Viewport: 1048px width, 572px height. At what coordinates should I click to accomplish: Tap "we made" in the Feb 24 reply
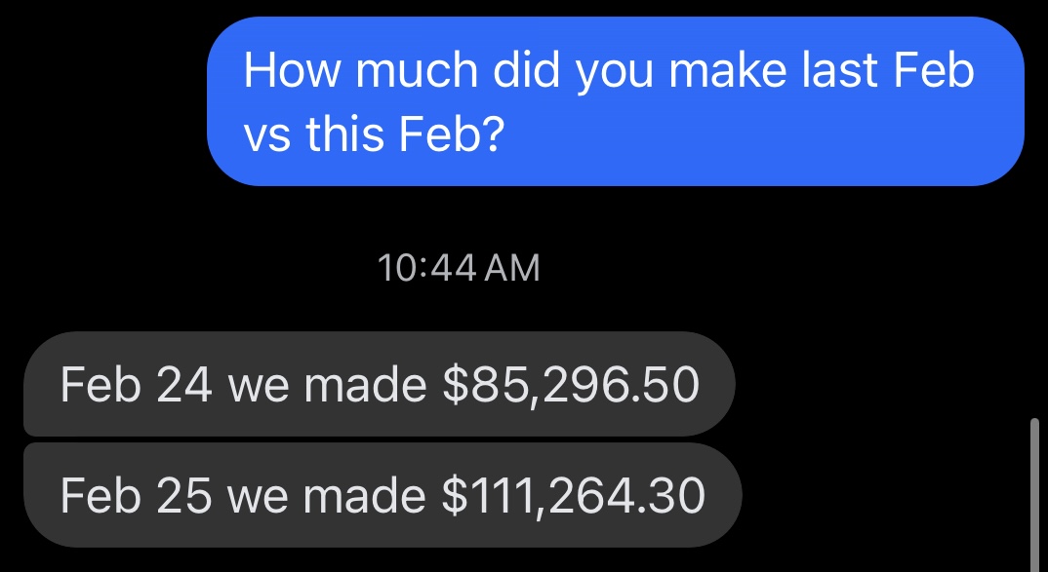[327, 386]
